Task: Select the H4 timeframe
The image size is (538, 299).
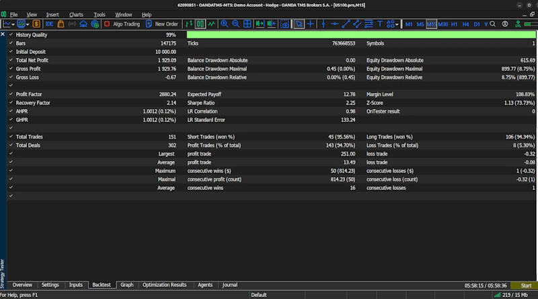Action: point(465,24)
